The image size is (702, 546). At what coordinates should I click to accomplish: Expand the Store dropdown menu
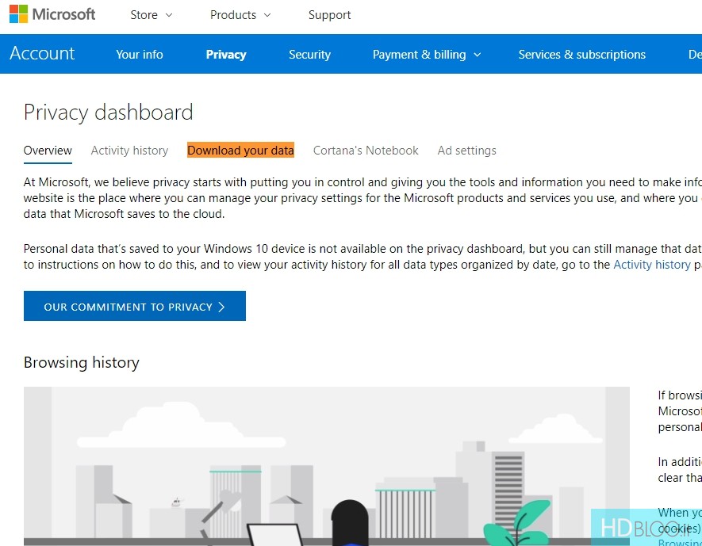coord(151,15)
